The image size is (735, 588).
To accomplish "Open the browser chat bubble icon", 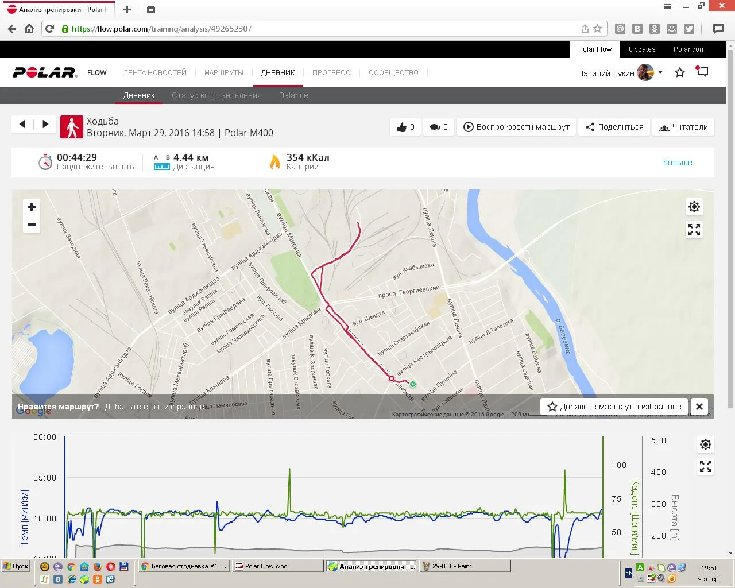I will (x=718, y=29).
